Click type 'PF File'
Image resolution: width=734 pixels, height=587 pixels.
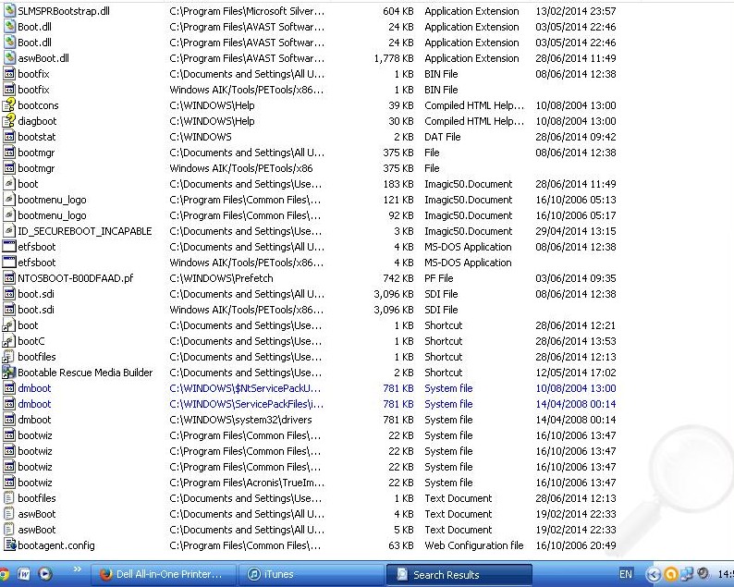pos(438,278)
